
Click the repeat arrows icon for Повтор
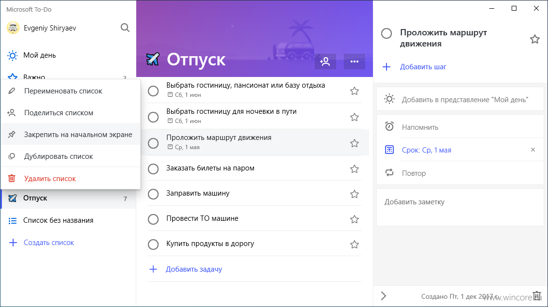389,173
